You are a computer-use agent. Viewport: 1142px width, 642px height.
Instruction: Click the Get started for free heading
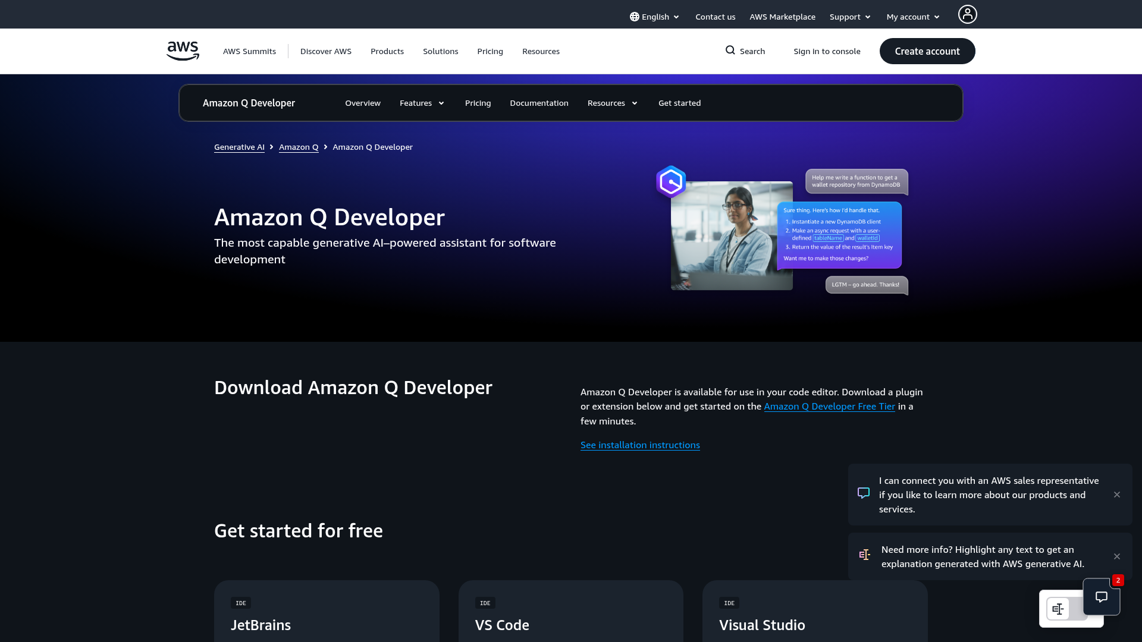tap(299, 530)
